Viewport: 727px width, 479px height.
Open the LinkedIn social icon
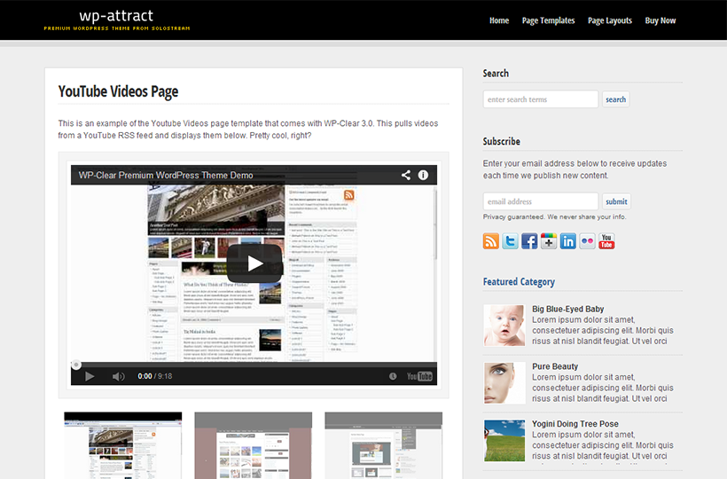[568, 241]
